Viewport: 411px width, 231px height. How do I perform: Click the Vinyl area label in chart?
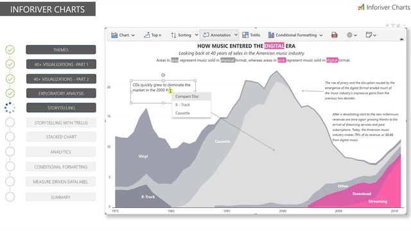(x=143, y=157)
